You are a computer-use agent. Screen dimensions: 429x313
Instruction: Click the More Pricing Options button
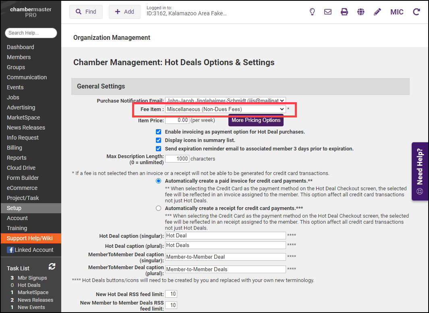pos(256,120)
